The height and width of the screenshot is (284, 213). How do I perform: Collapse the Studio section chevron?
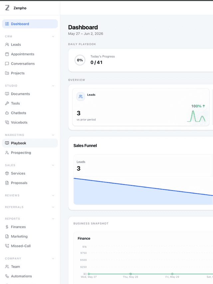(x=53, y=86)
